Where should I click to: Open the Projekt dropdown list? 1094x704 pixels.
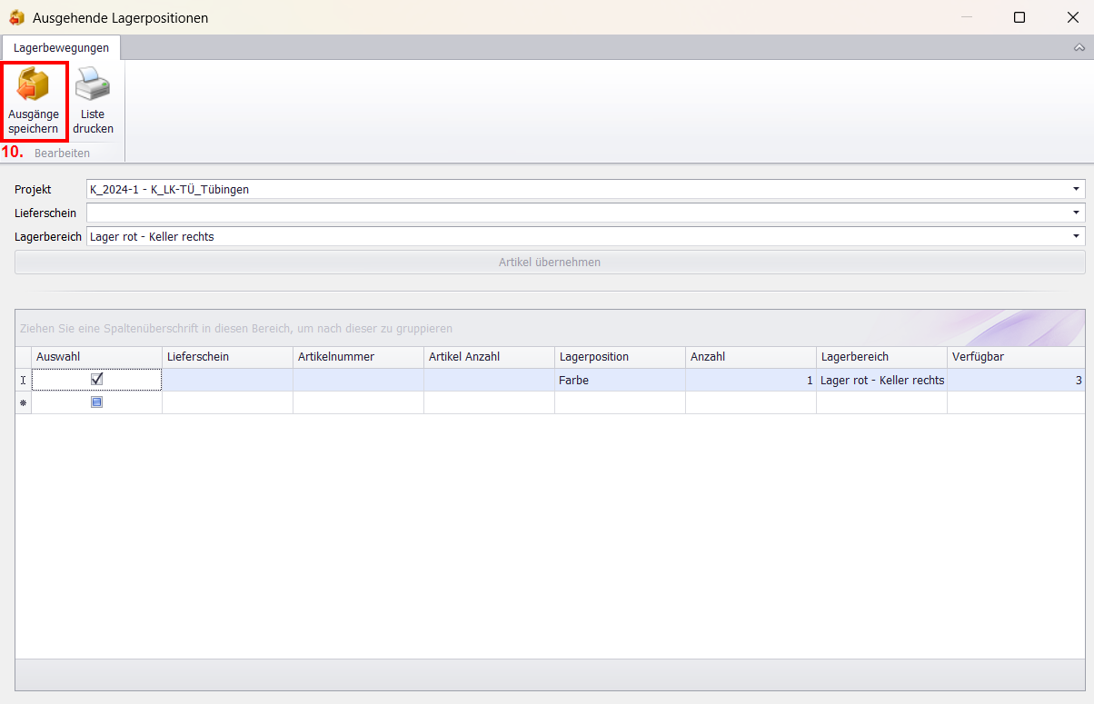(1077, 189)
